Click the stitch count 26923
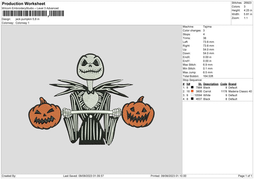 pyautogui.click(x=248, y=3)
